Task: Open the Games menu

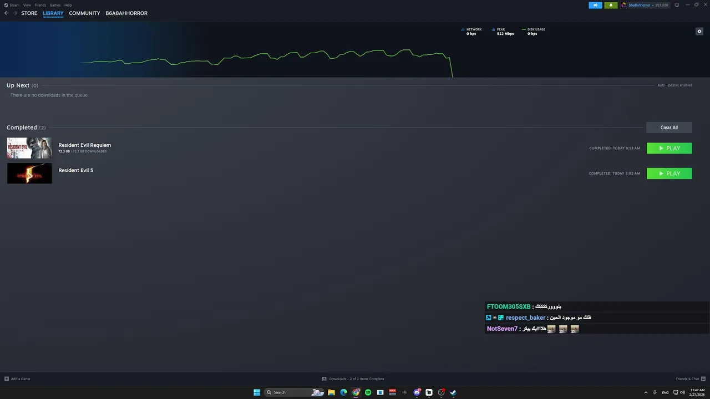Action: pos(55,5)
